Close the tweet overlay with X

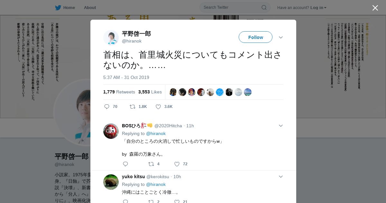point(375,8)
